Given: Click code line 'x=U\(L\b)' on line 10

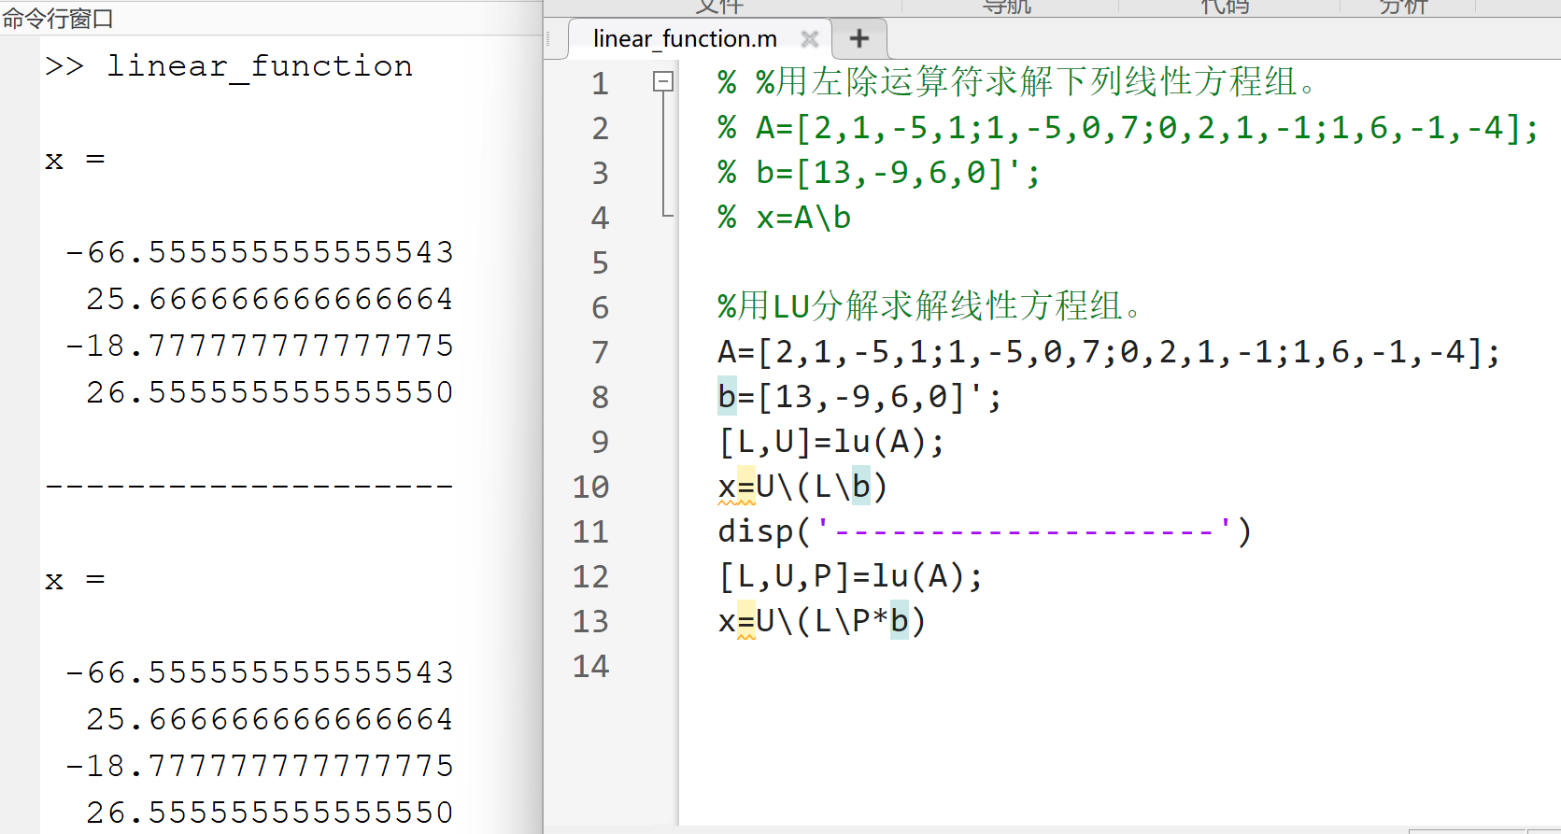Looking at the screenshot, I should [x=802, y=487].
